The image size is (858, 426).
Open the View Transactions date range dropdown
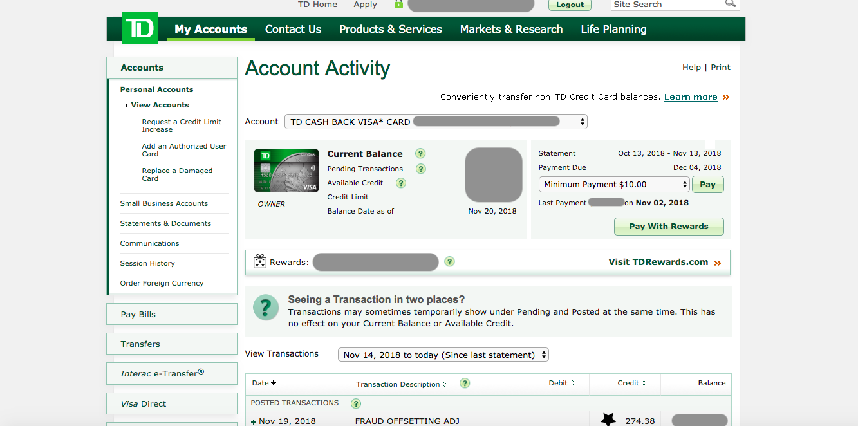(x=443, y=355)
